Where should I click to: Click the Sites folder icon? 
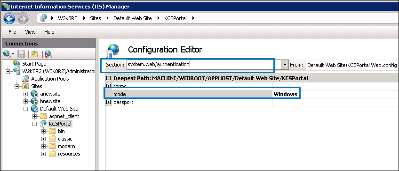click(x=26, y=86)
